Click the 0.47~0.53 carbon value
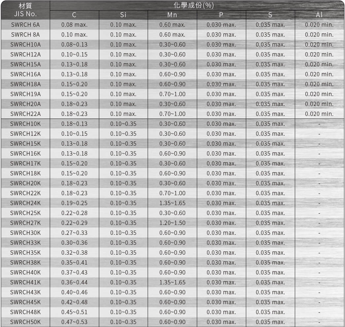This screenshot has width=345, height=327. click(x=74, y=322)
